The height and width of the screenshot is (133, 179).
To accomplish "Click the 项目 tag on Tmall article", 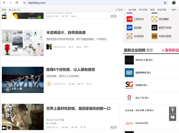I will 113,127.
